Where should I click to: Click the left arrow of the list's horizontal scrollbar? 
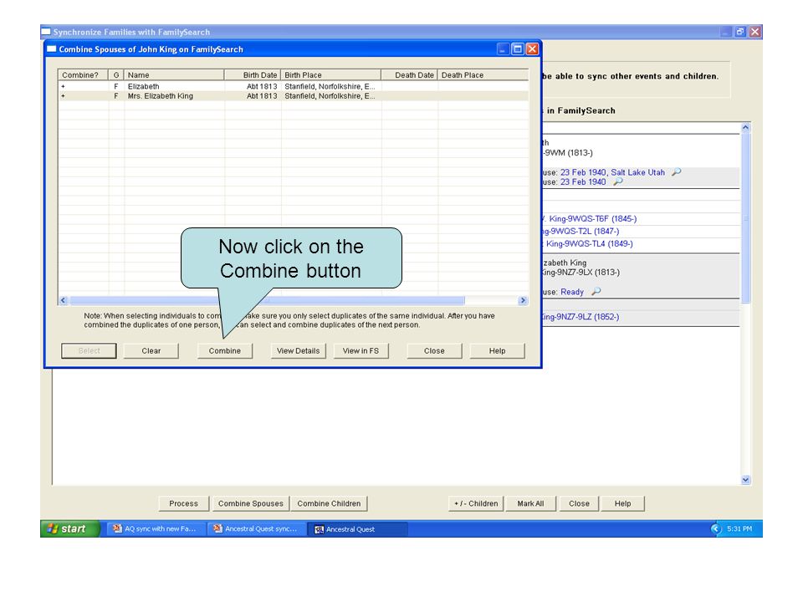pyautogui.click(x=64, y=300)
